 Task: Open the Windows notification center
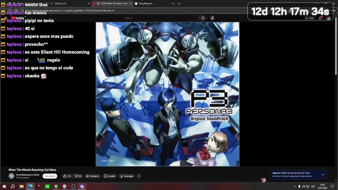(x=332, y=187)
